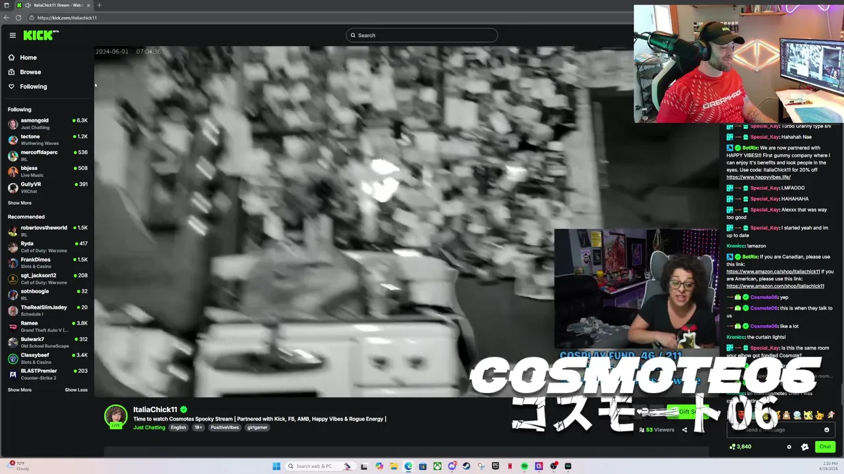The height and width of the screenshot is (474, 844).
Task: Open Xbox app from the taskbar
Action: [437, 466]
